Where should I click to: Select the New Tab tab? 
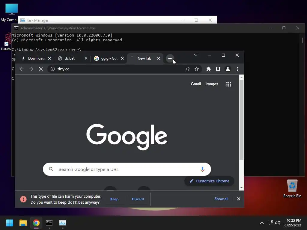click(x=144, y=58)
